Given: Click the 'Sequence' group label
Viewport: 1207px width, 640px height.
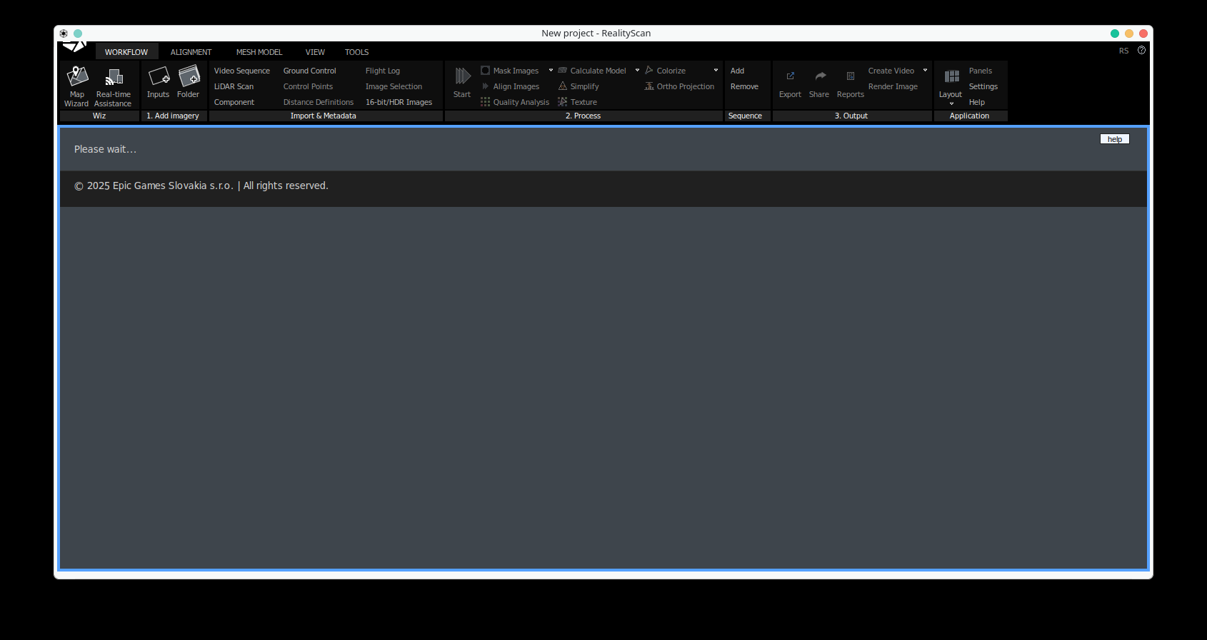Looking at the screenshot, I should coord(746,116).
